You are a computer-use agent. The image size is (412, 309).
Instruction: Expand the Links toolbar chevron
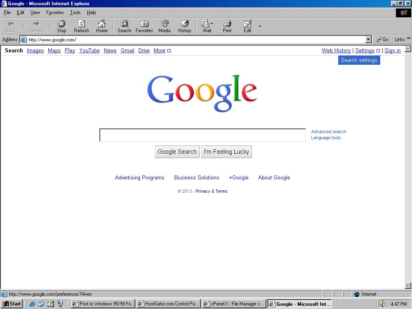click(409, 38)
